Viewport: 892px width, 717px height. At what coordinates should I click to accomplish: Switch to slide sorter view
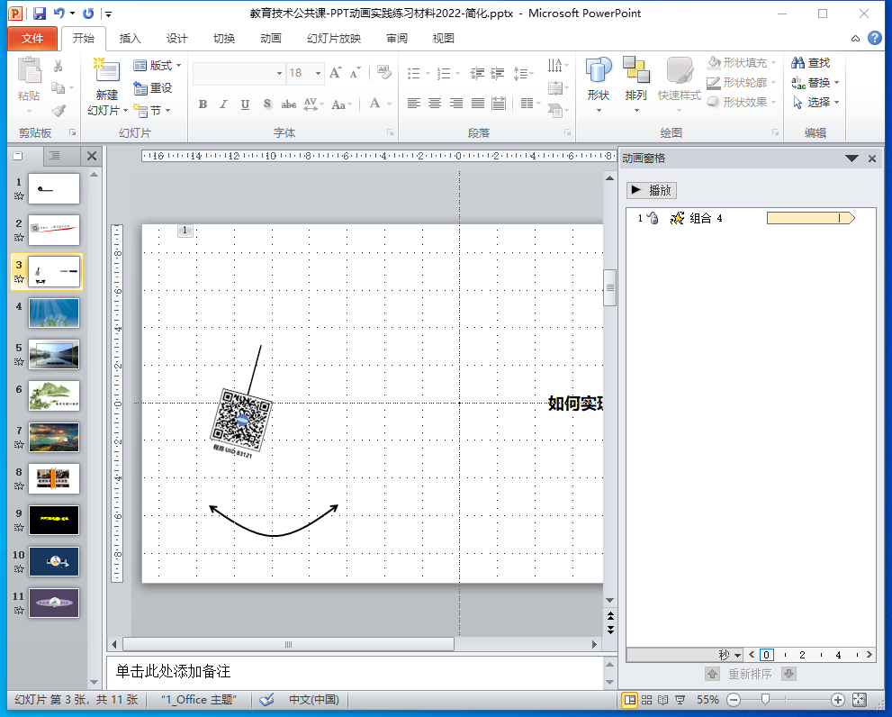coord(647,699)
